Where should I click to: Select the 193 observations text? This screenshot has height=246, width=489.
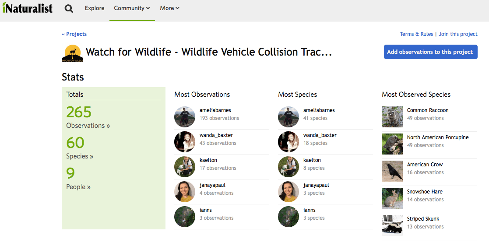[x=219, y=118]
